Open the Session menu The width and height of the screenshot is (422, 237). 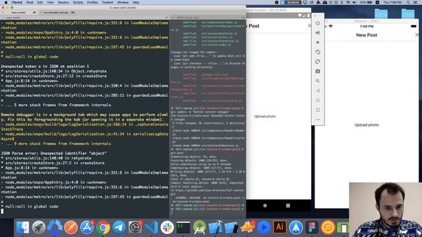(x=63, y=3)
